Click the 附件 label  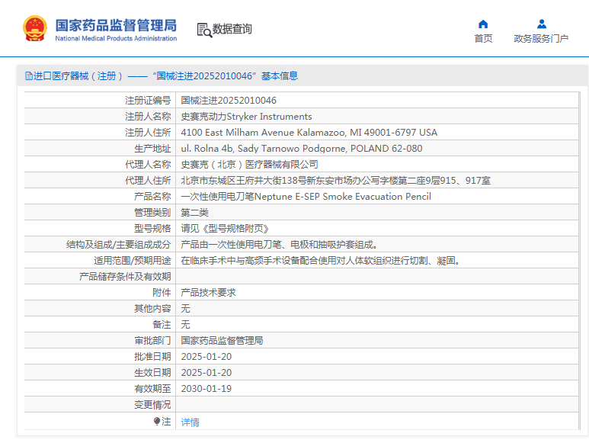pos(162,292)
